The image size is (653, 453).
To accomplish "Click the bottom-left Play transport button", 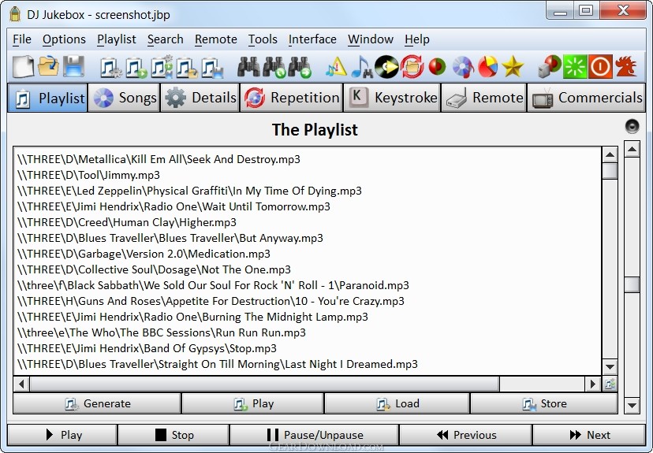I will click(x=62, y=435).
